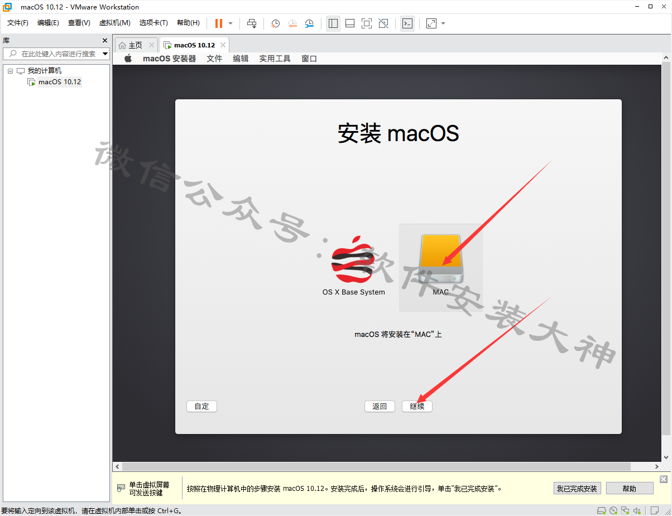Open the 虚拟机(M) menu
This screenshot has height=516, width=672.
[x=114, y=23]
